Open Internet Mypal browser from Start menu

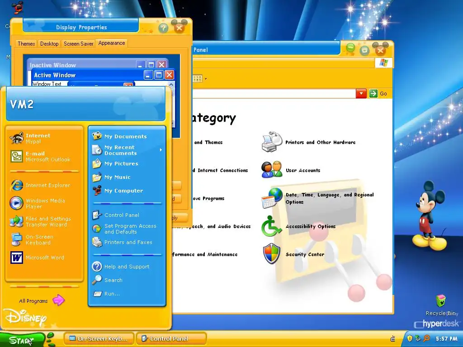(x=44, y=138)
